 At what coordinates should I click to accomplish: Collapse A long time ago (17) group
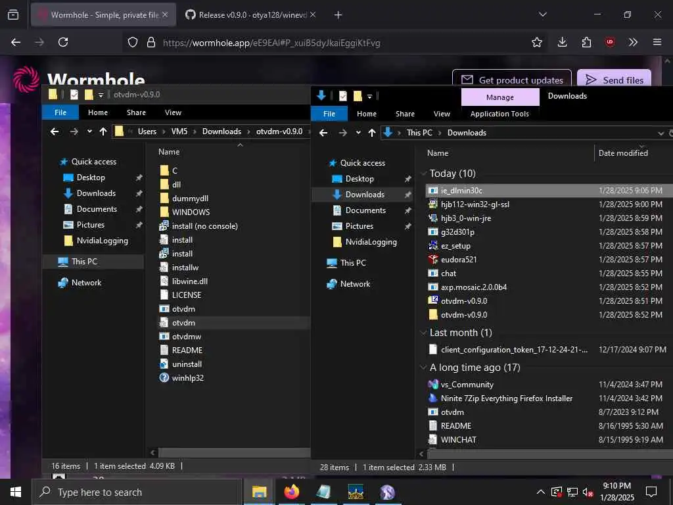coord(424,368)
